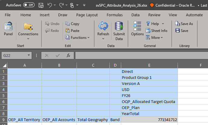The height and width of the screenshot is (125, 208).
Task: Open the More dropdown in General group
Action: point(154,38)
